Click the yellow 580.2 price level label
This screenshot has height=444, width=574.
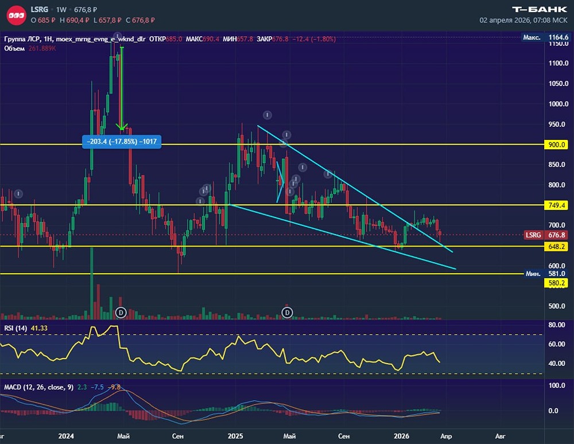coord(556,283)
